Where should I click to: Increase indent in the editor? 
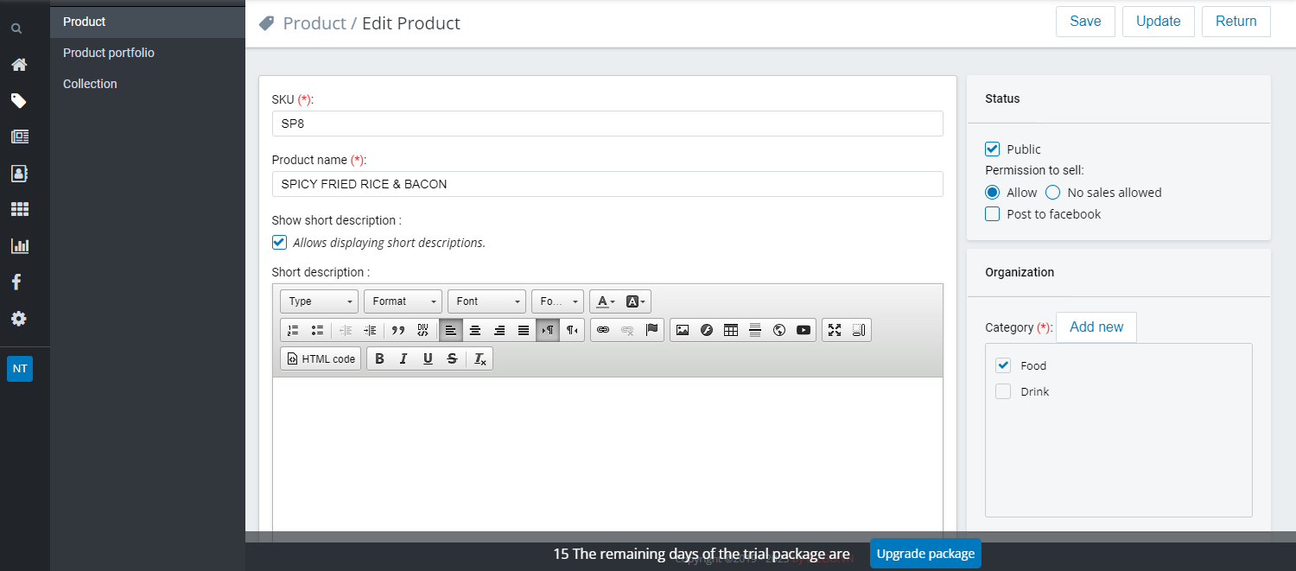[x=370, y=330]
